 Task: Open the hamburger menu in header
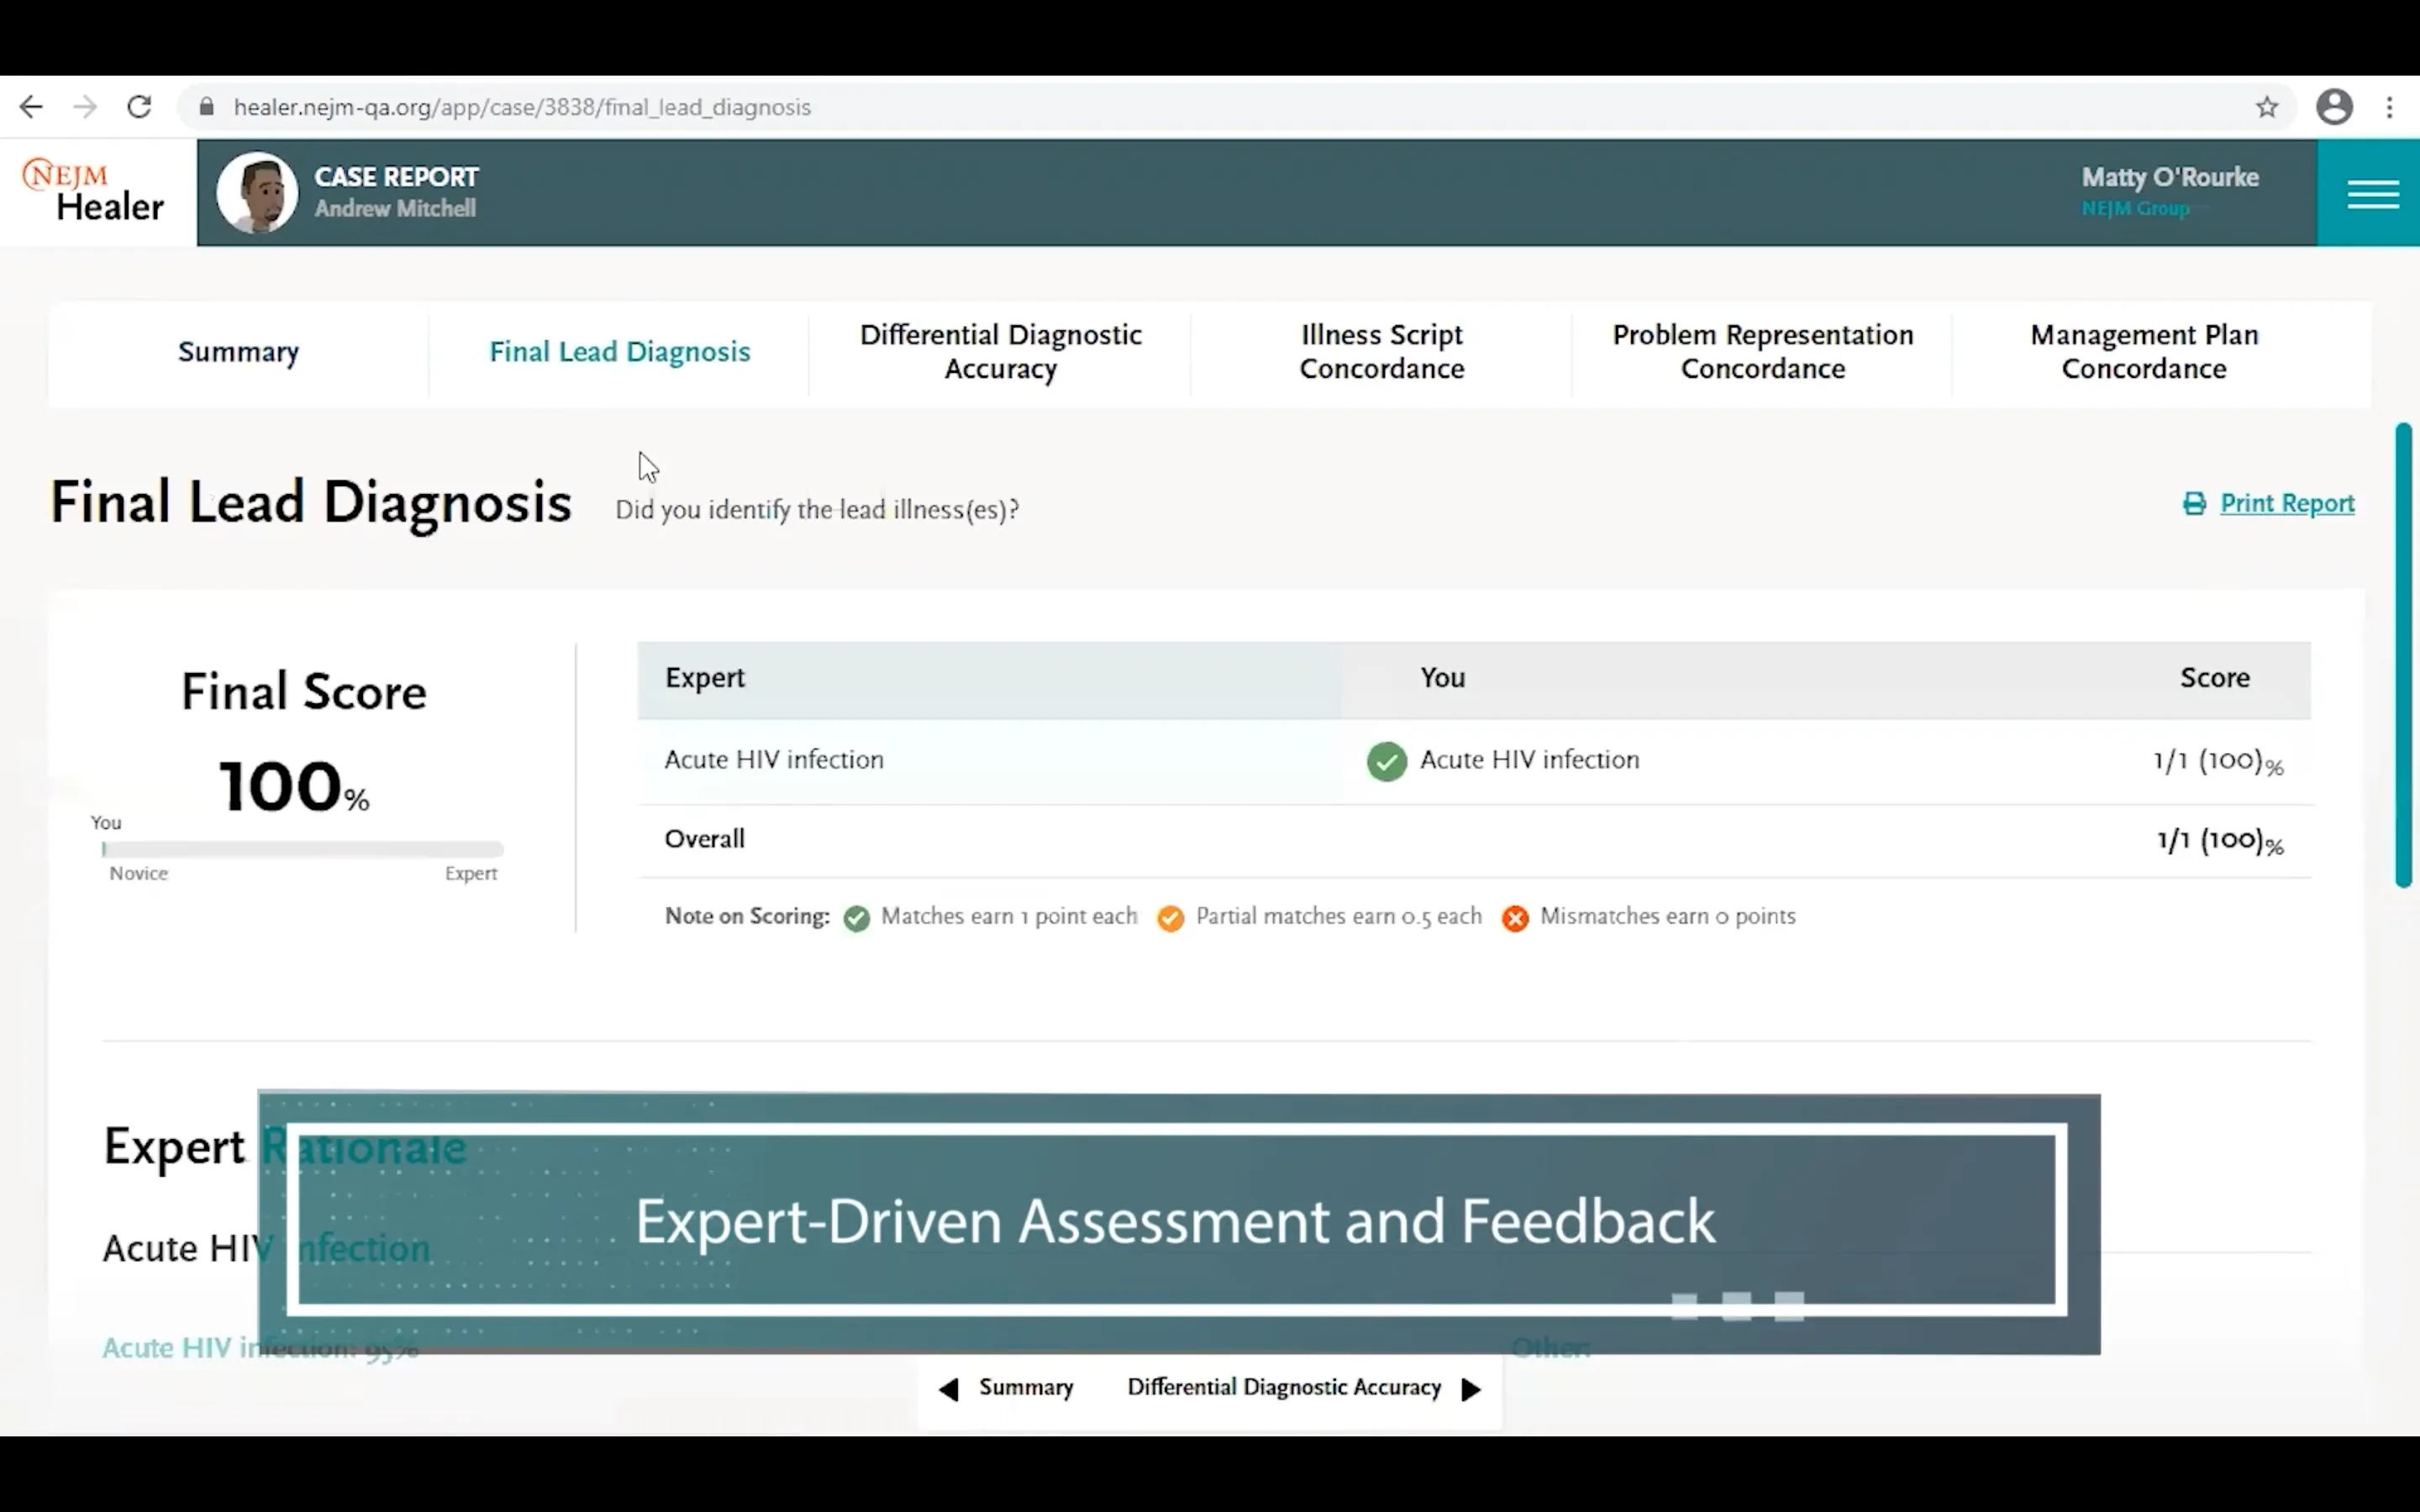point(2372,193)
